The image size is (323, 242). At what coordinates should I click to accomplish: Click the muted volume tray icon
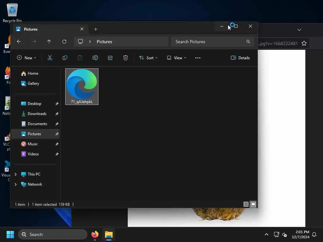[285, 234]
